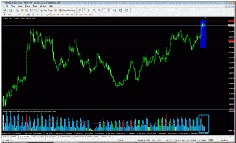Viewport: 236px width, 143px height.
Task: Switch chart to Candlesticks mode
Action: coord(85,10)
